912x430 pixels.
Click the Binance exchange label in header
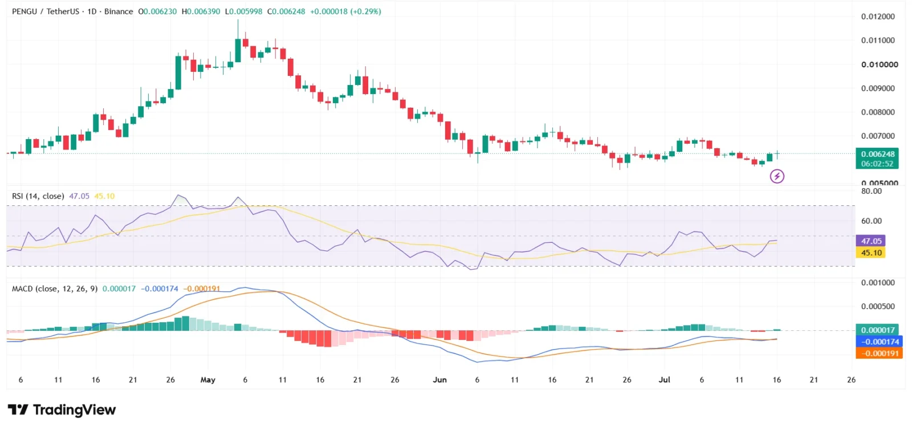pos(119,11)
